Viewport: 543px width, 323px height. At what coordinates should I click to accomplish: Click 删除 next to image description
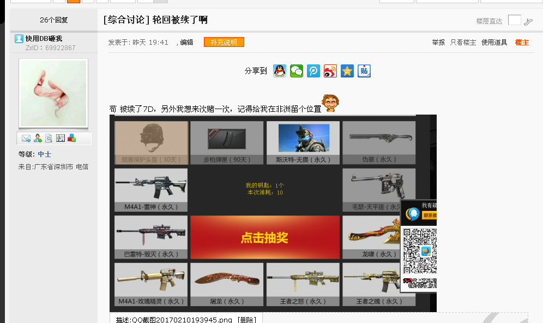(247, 320)
